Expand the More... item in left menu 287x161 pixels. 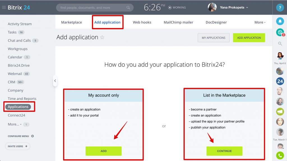pos(15,124)
